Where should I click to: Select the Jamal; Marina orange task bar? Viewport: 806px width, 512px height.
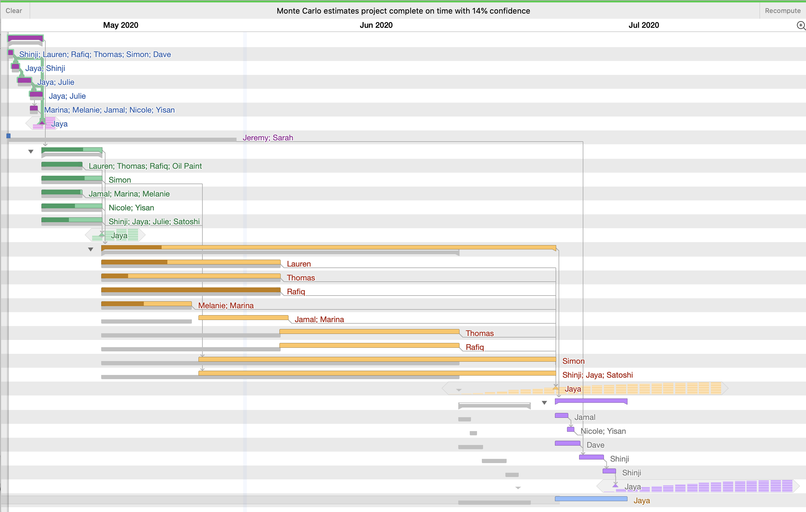(243, 318)
